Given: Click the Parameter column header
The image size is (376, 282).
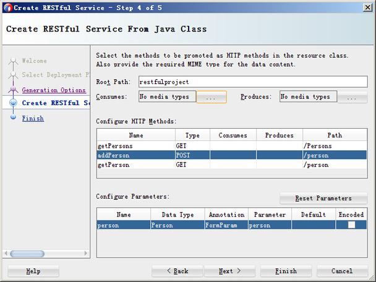Looking at the screenshot, I should pyautogui.click(x=270, y=215).
